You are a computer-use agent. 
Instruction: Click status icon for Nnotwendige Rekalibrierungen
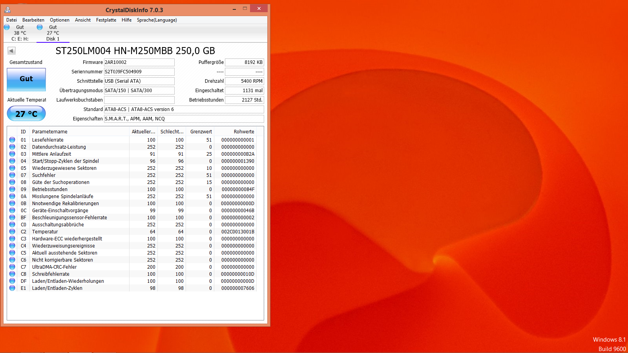click(12, 203)
